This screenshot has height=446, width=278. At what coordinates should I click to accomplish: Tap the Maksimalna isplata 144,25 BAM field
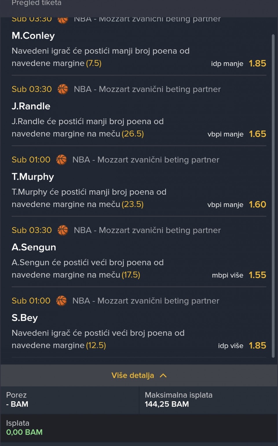(178, 400)
